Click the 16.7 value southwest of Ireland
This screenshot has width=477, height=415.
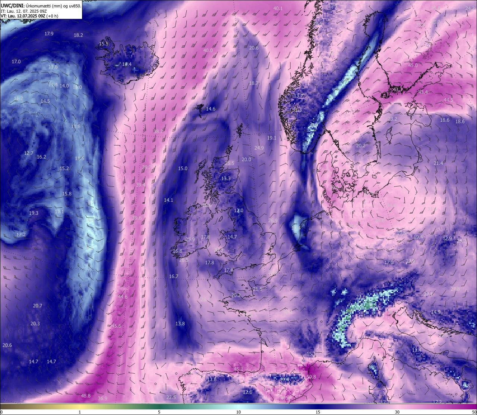tap(174, 276)
